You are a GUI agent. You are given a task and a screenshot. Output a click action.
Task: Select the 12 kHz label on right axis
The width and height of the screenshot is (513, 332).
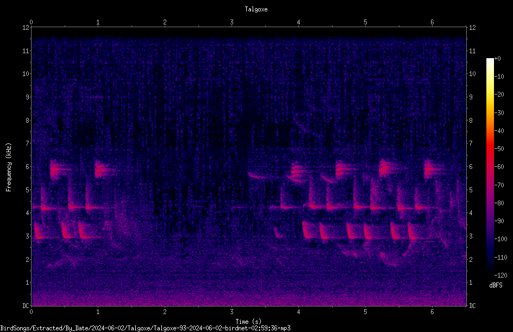pyautogui.click(x=472, y=28)
